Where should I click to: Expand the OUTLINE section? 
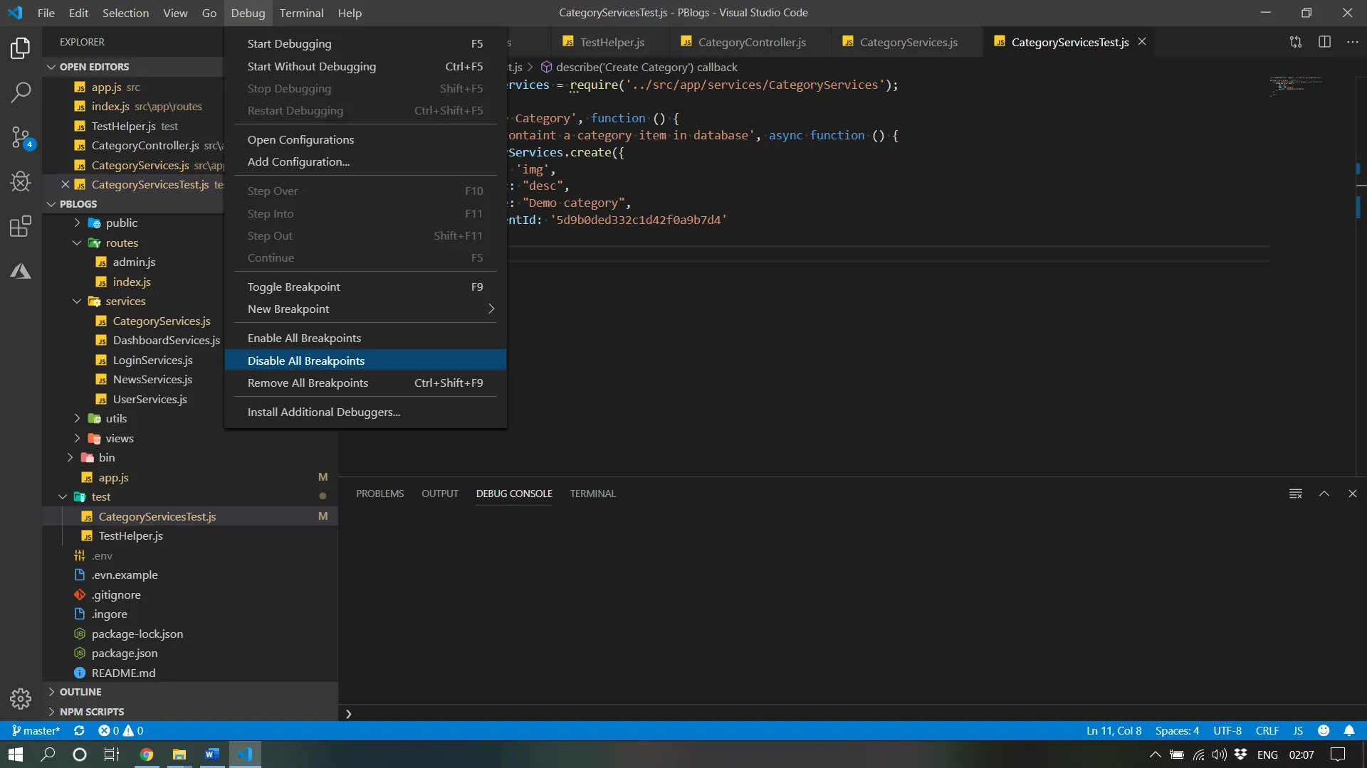click(x=80, y=692)
